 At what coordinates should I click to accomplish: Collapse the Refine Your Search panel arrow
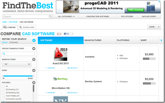[x=34, y=40]
